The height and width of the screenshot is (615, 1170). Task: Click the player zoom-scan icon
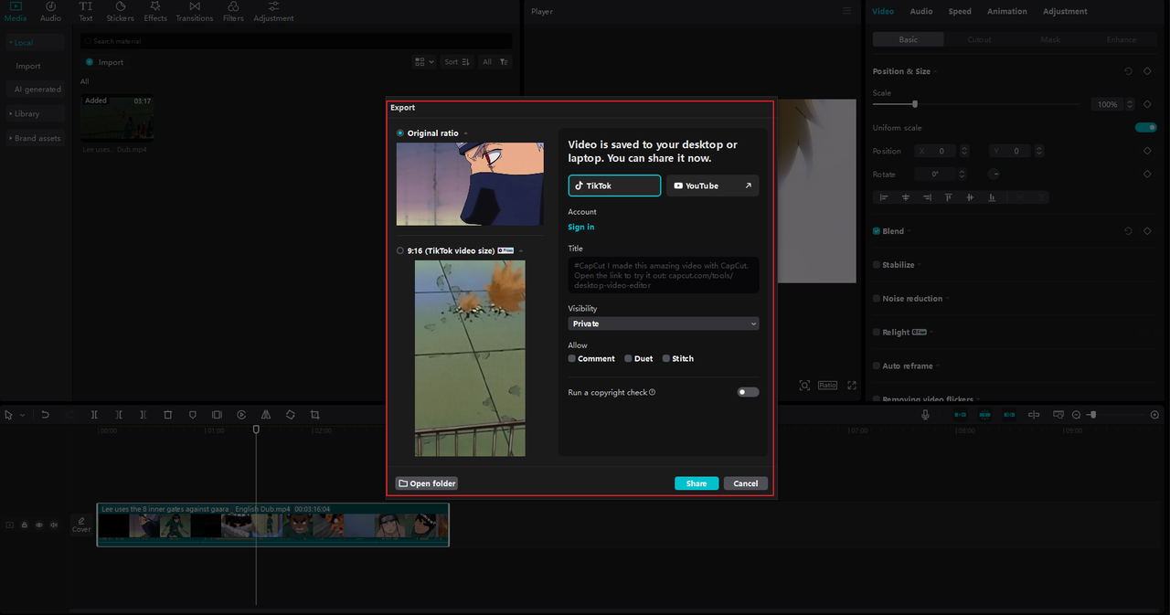(x=804, y=386)
